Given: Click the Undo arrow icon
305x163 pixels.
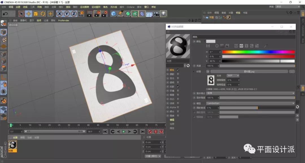Looking at the screenshot, I should click(x=5, y=14).
